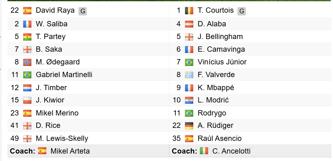Open B. Saka's player page
333x161 pixels.
click(x=49, y=49)
